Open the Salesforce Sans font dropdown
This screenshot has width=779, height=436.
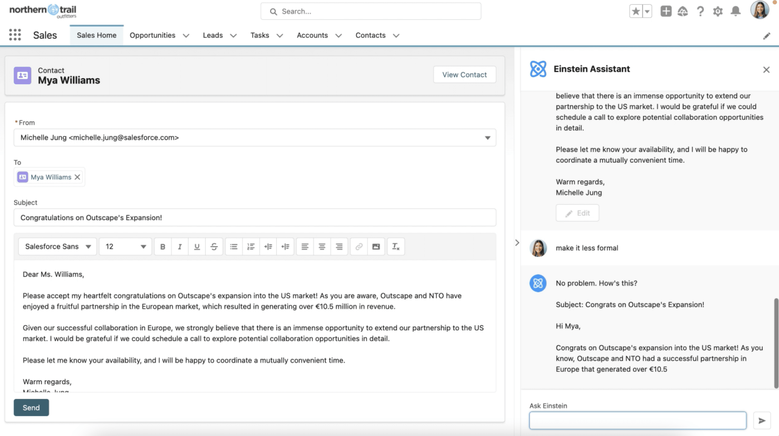[x=58, y=246]
